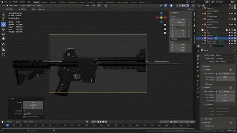Open the Tool properties tab icon

(x=198, y=51)
